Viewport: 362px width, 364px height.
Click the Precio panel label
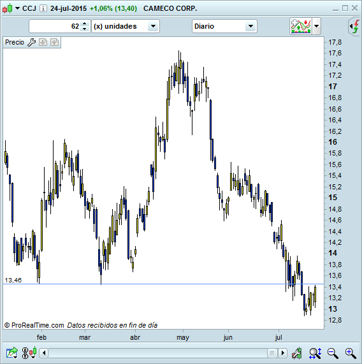(15, 42)
